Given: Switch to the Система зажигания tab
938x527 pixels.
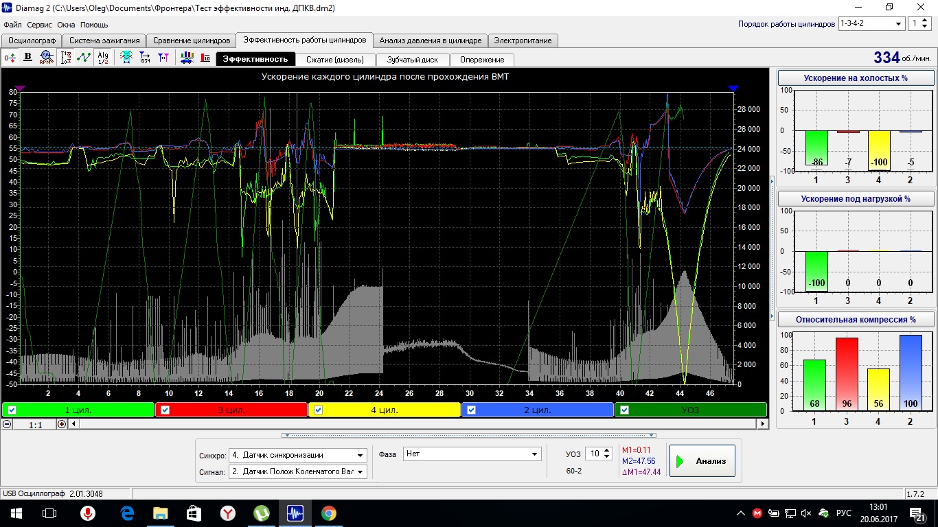Looking at the screenshot, I should (105, 40).
